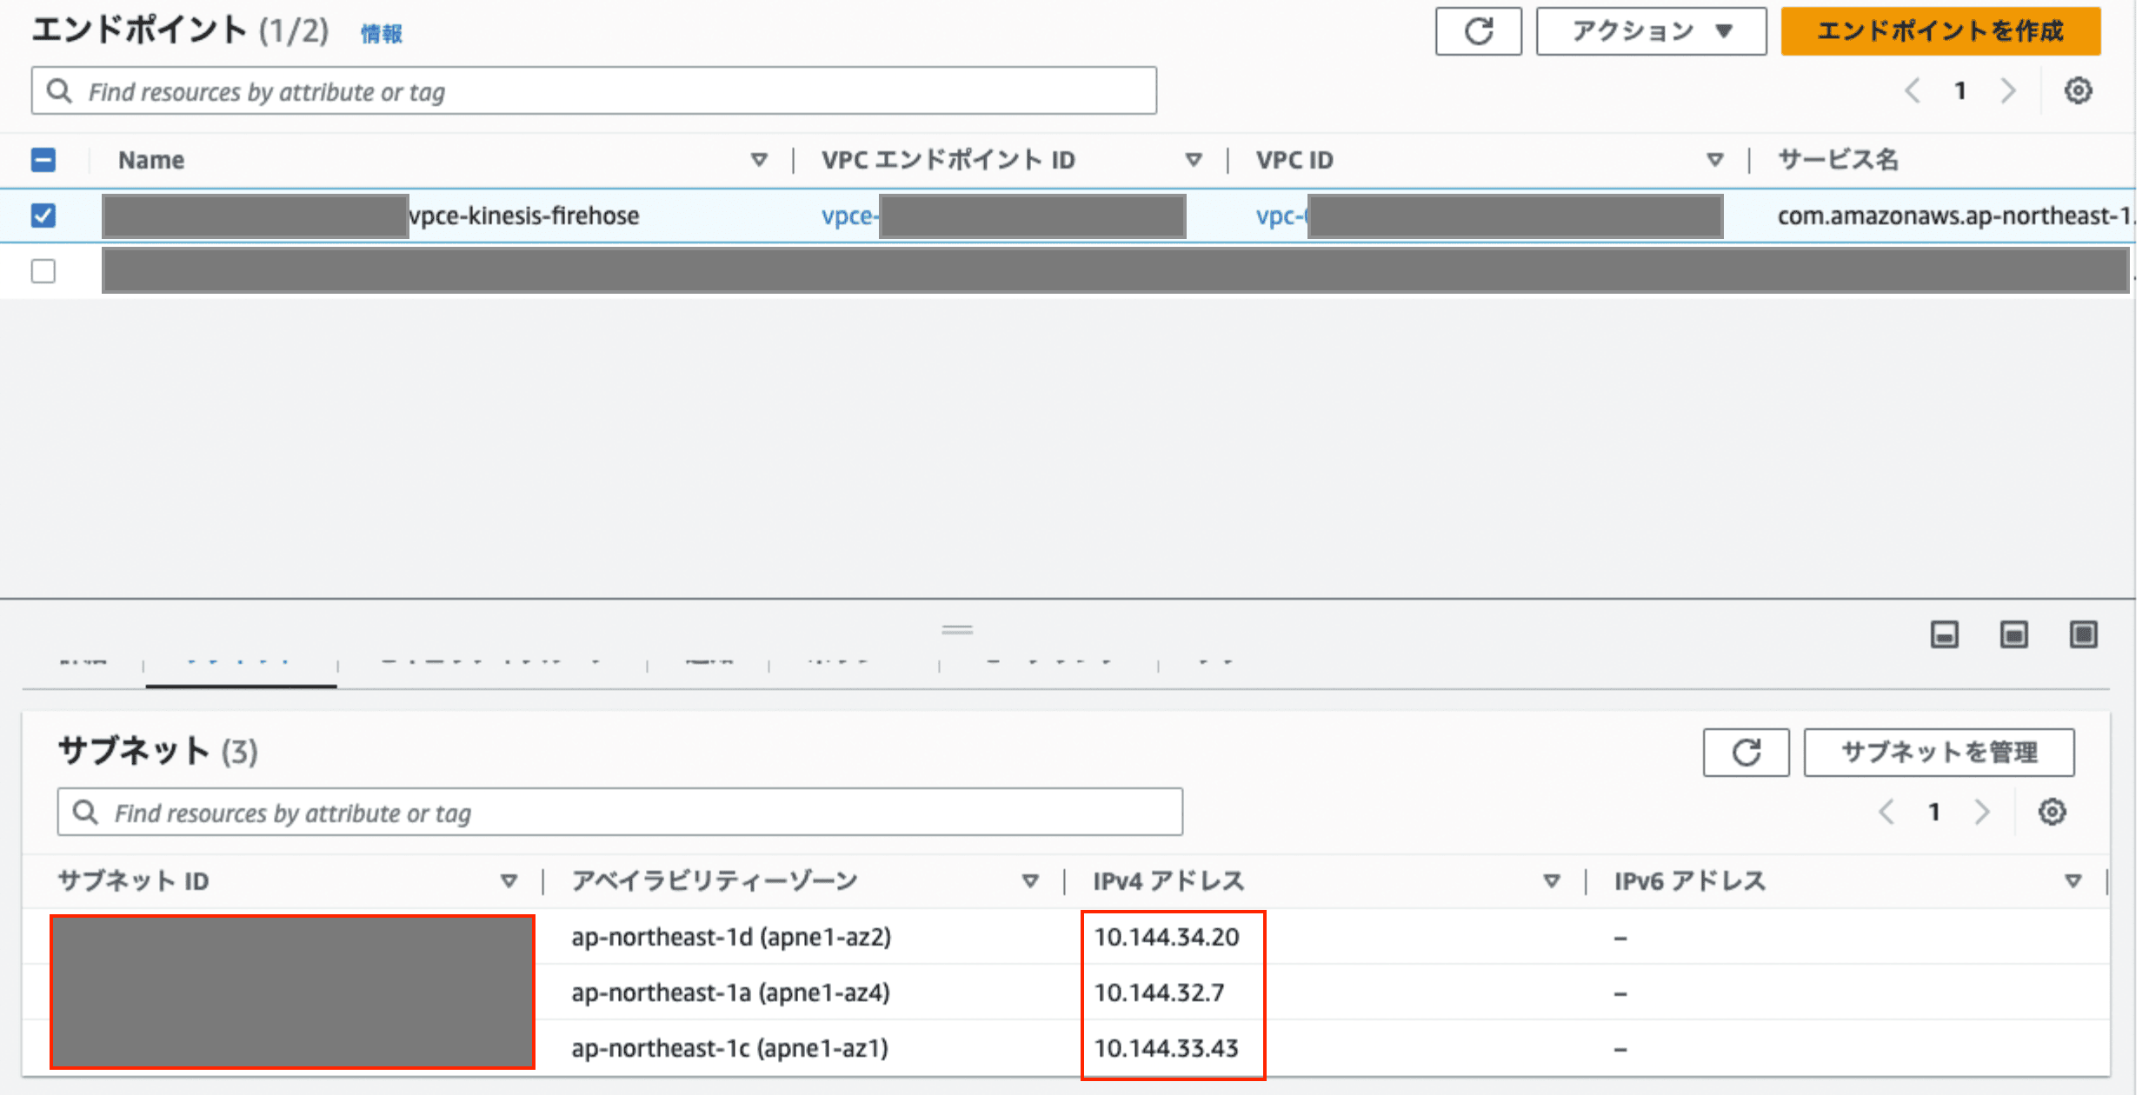
Task: Check the second endpoint row checkbox
Action: tap(43, 271)
